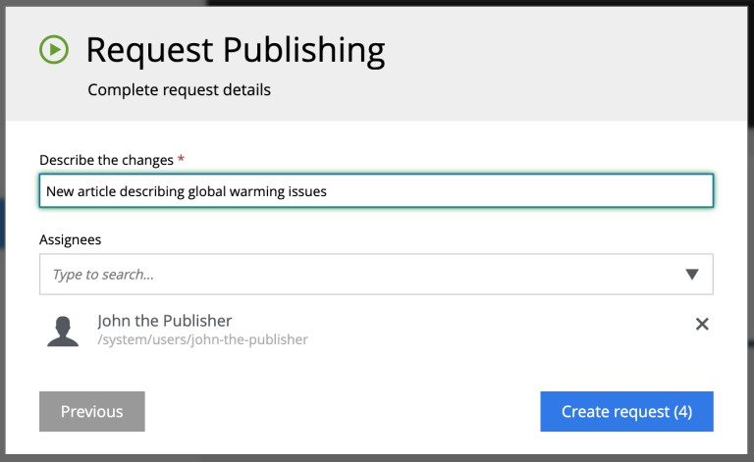Click the Create request (4) button
754x462 pixels.
point(626,412)
